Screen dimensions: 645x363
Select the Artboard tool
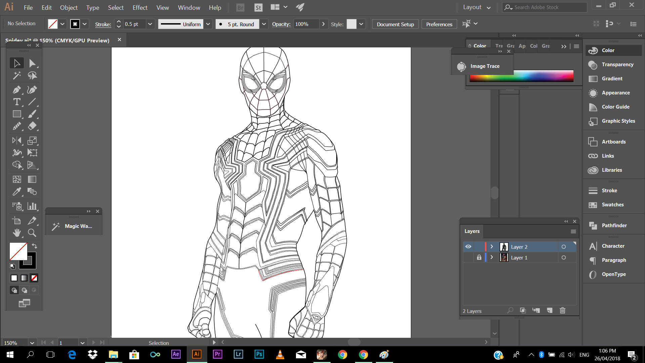pyautogui.click(x=17, y=220)
